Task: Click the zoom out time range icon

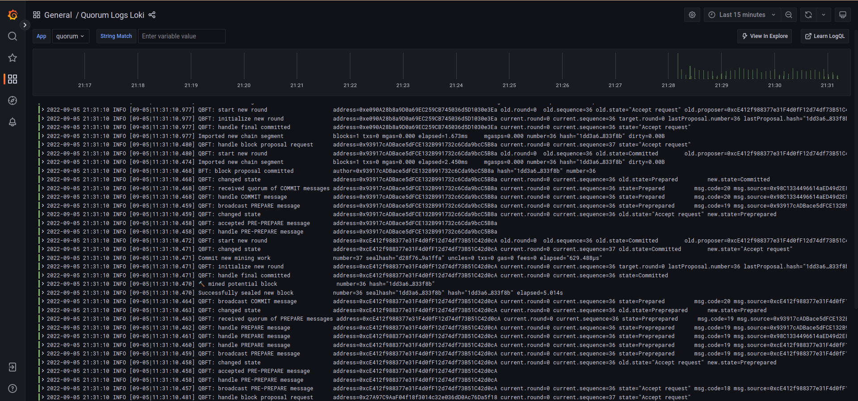Action: [x=789, y=15]
